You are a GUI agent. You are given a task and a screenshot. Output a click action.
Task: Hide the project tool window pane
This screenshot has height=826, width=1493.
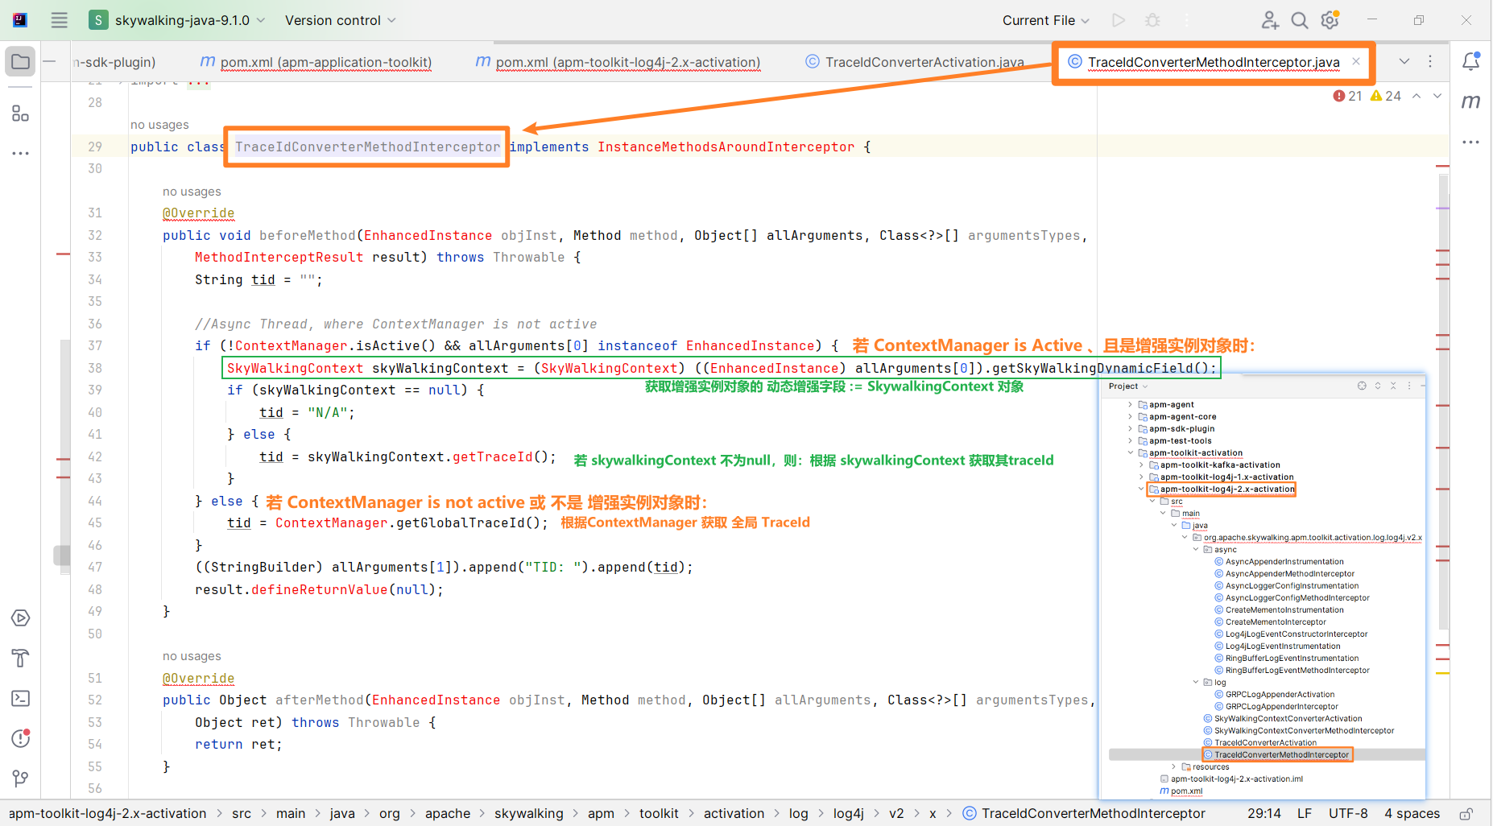click(x=49, y=62)
